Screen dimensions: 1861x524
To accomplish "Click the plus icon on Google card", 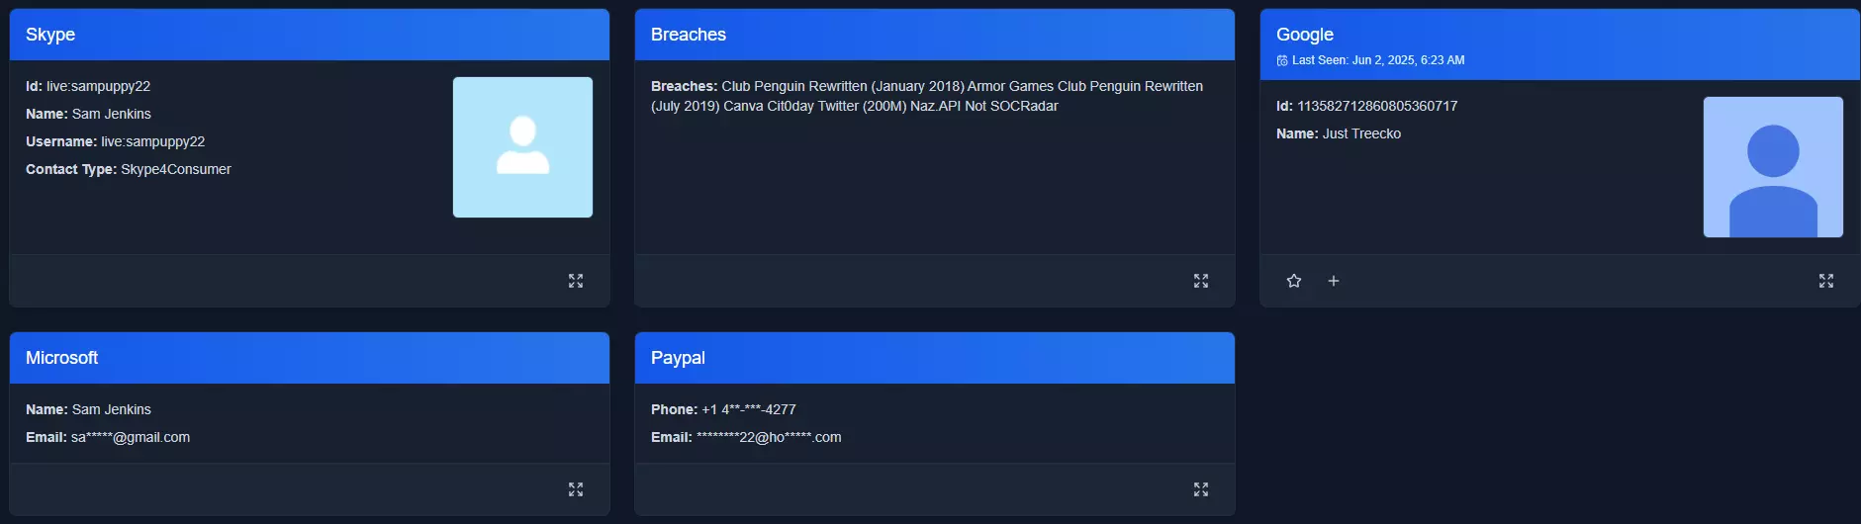I will 1334,281.
